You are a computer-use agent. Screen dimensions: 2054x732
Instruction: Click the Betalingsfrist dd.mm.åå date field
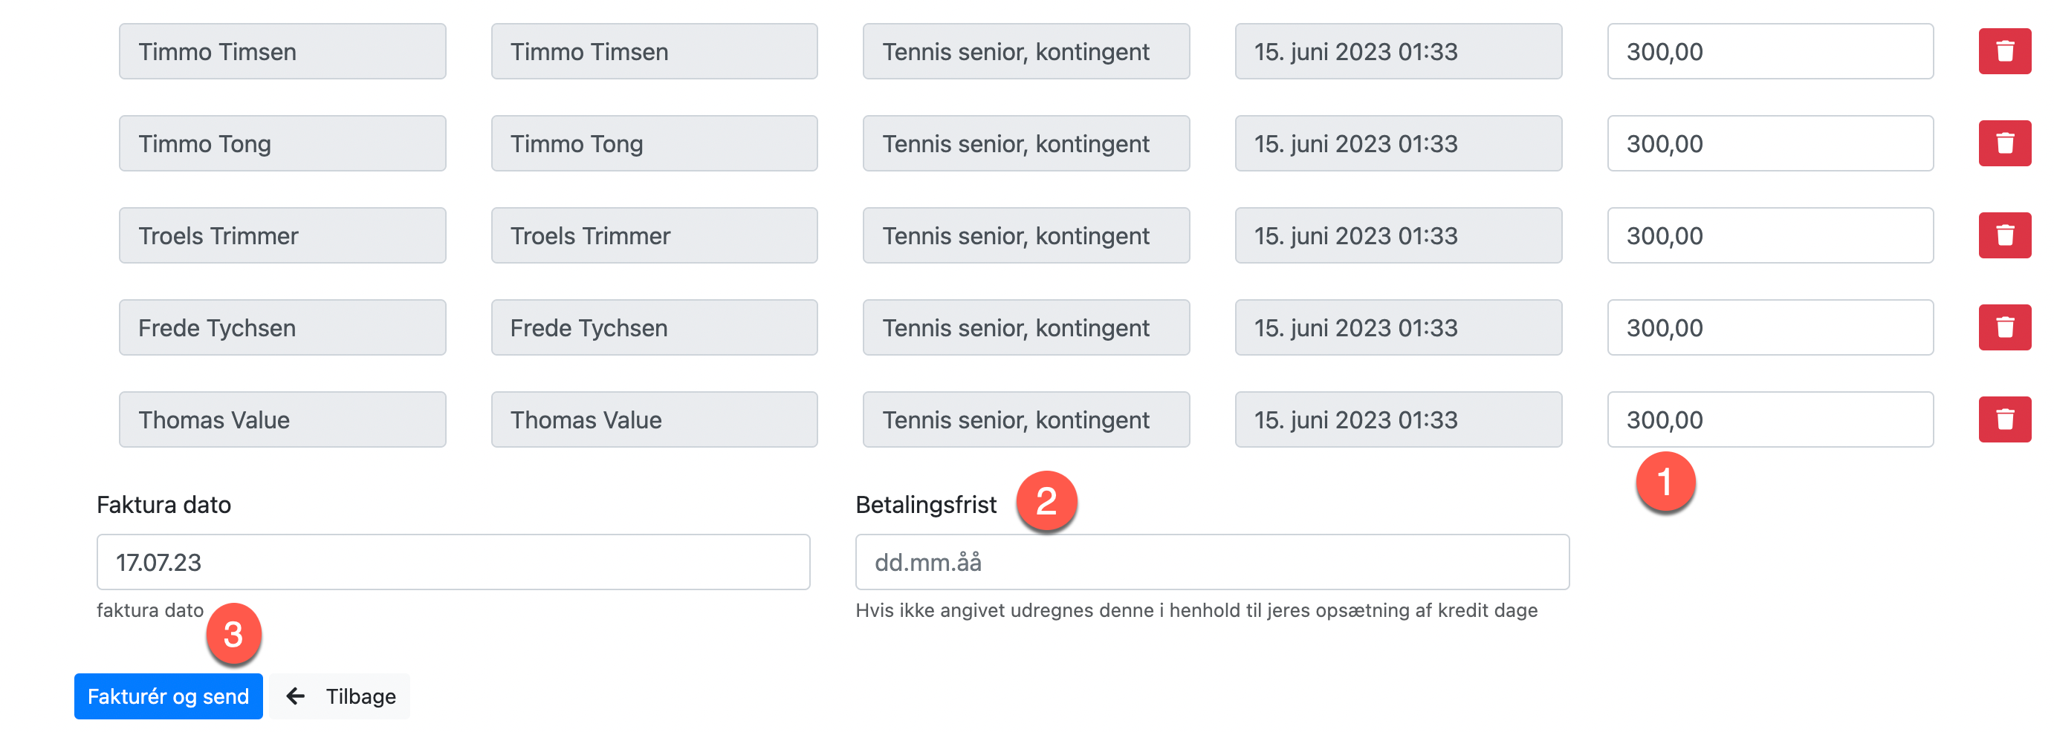tap(1212, 562)
